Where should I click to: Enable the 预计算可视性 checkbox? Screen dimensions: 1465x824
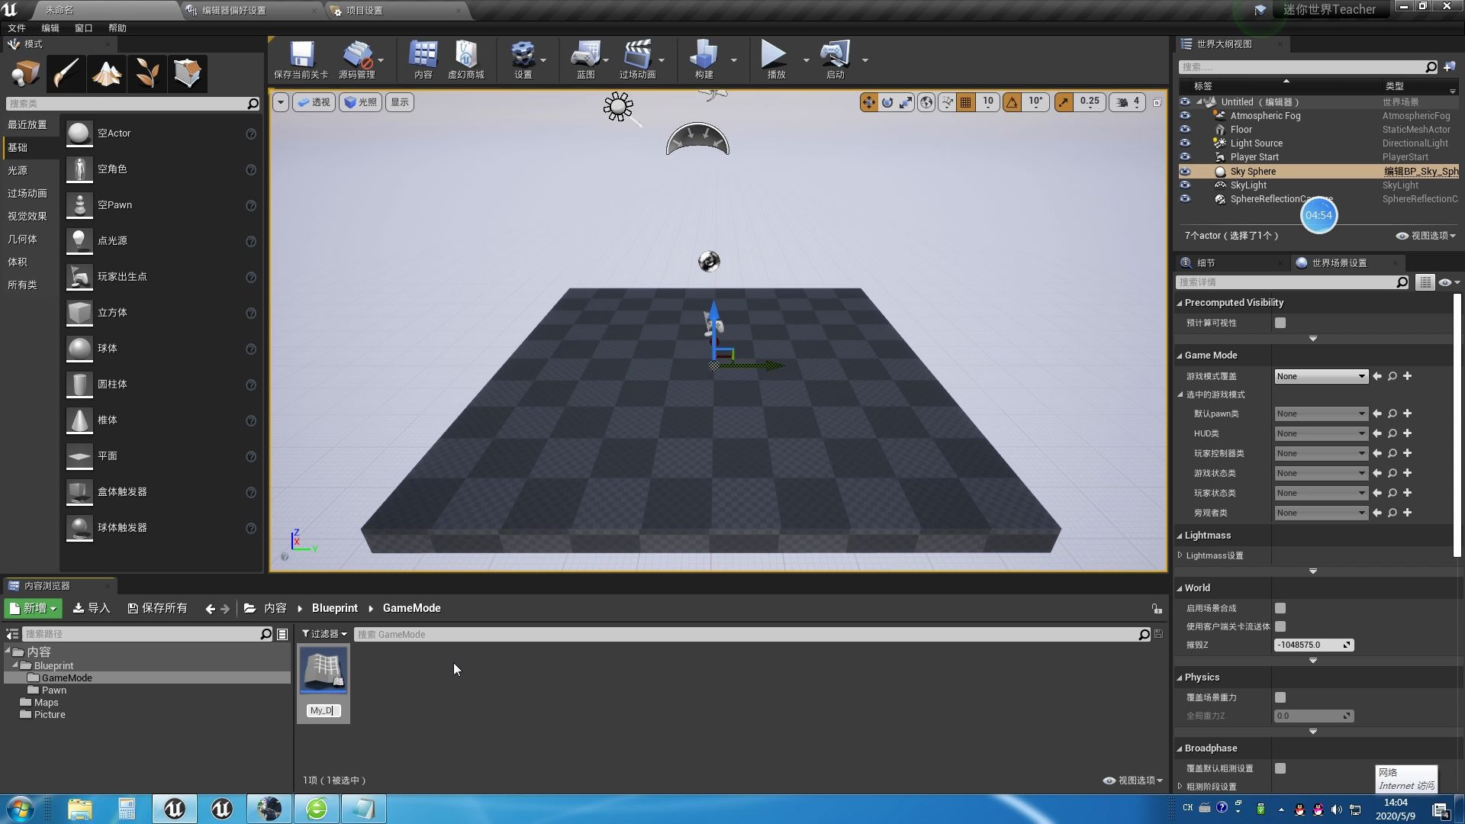pyautogui.click(x=1280, y=323)
